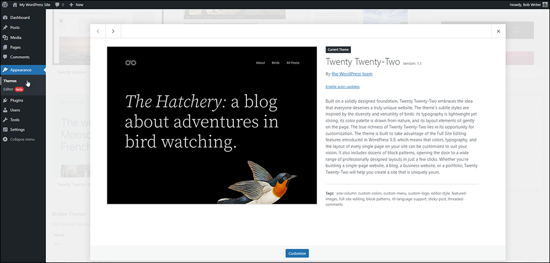Click the Settings icon in sidebar
This screenshot has height=263, width=550.
[x=5, y=129]
